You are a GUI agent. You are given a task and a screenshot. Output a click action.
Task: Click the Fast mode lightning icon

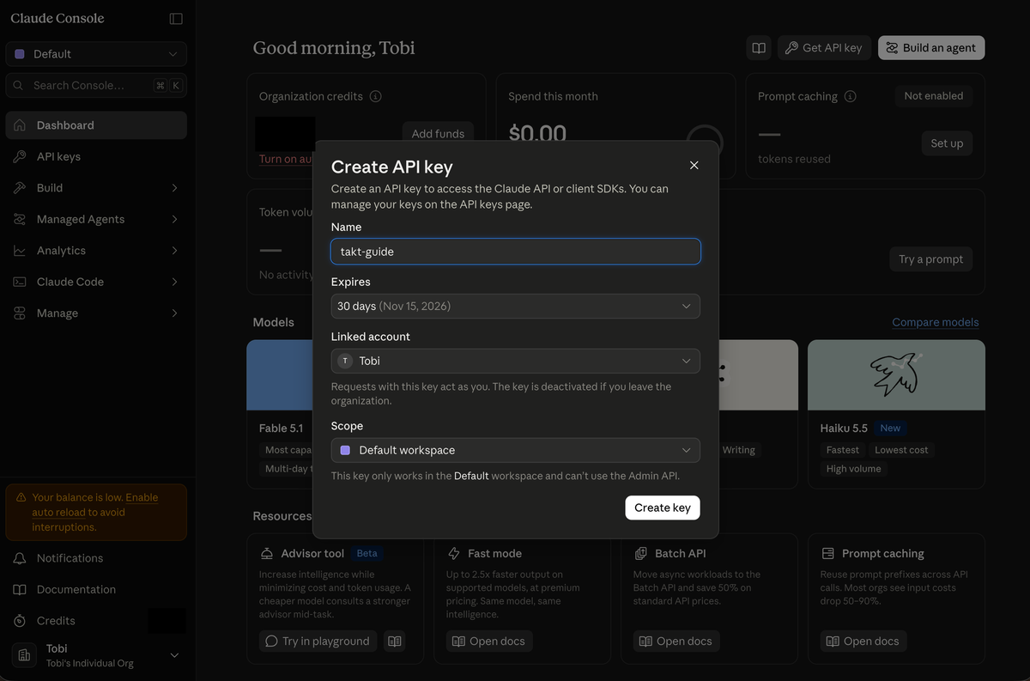tap(453, 554)
